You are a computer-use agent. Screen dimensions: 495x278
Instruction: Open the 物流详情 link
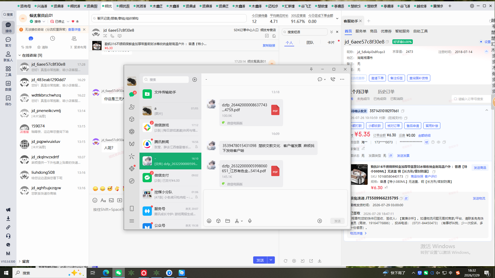tap(358, 233)
